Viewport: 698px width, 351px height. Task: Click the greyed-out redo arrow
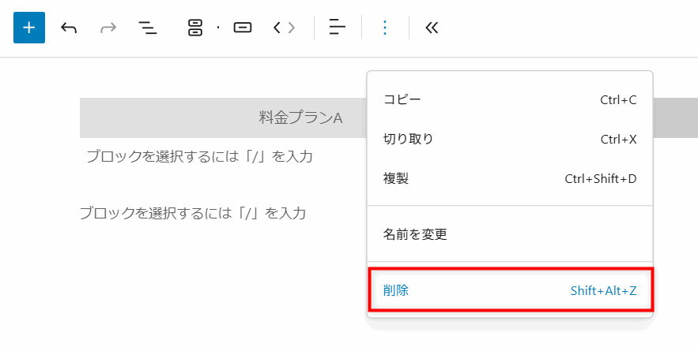point(108,28)
